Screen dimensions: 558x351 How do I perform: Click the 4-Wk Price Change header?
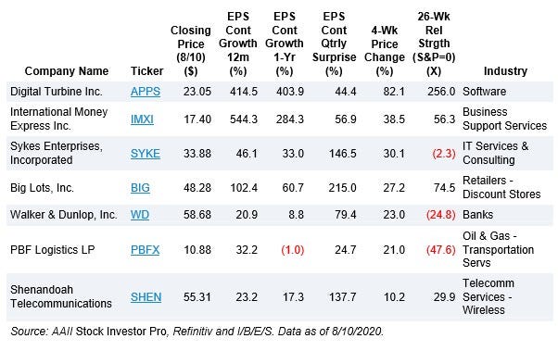click(385, 51)
